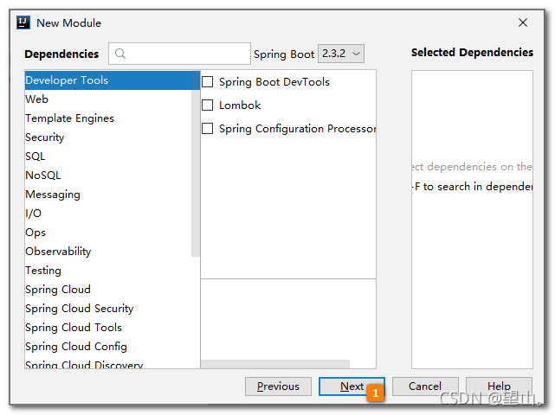
Task: Open the Security category
Action: click(x=108, y=137)
